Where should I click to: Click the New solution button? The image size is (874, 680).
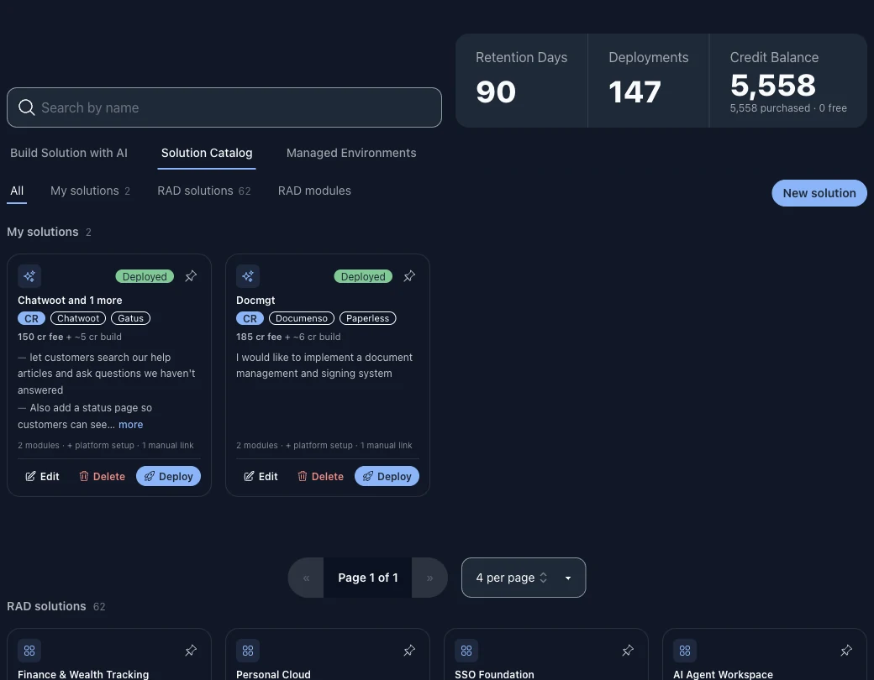[819, 193]
